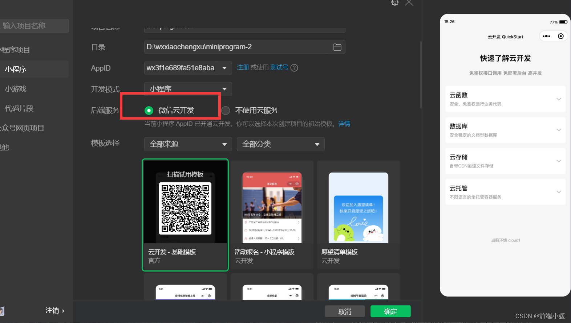Click the 测试号 link
Viewport: 571px width, 323px height.
[x=279, y=67]
